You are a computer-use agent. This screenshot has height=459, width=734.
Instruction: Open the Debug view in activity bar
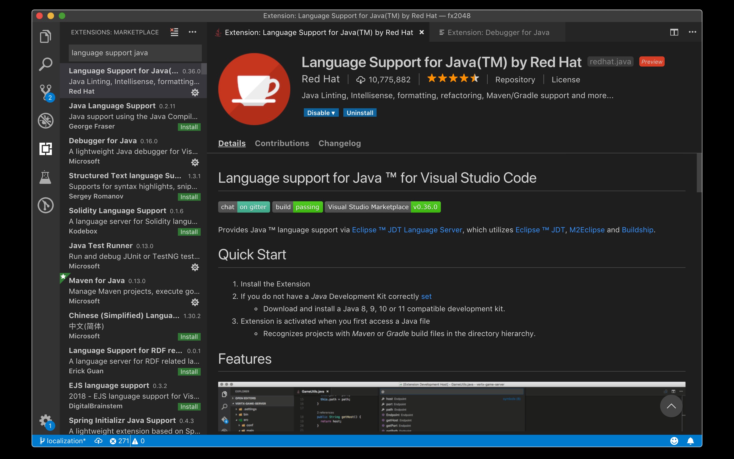(45, 120)
